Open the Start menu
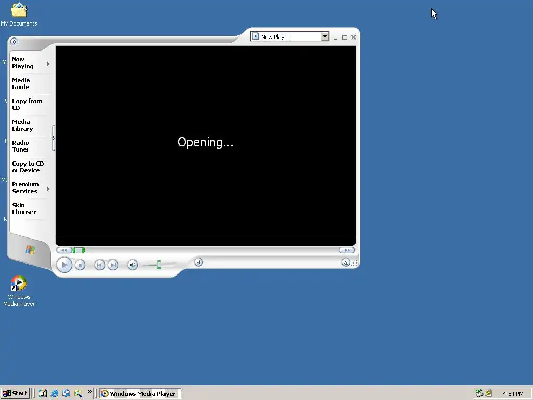This screenshot has width=533, height=400. click(x=15, y=394)
